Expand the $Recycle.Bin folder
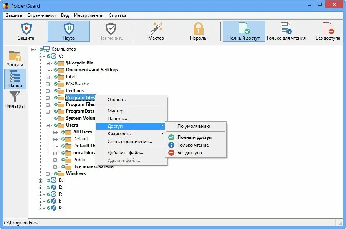This screenshot has width=346, height=229. [x=48, y=63]
